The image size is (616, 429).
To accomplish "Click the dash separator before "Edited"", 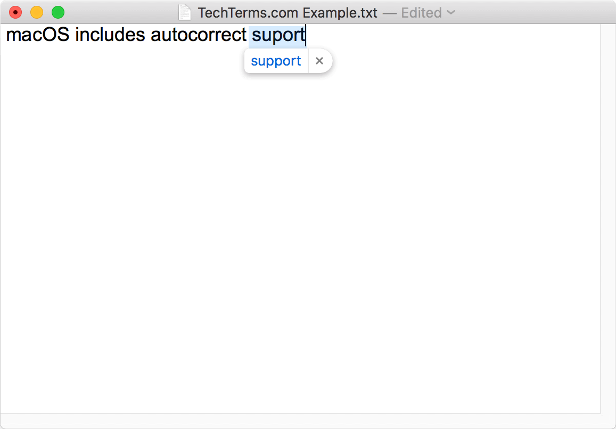I will click(x=389, y=13).
